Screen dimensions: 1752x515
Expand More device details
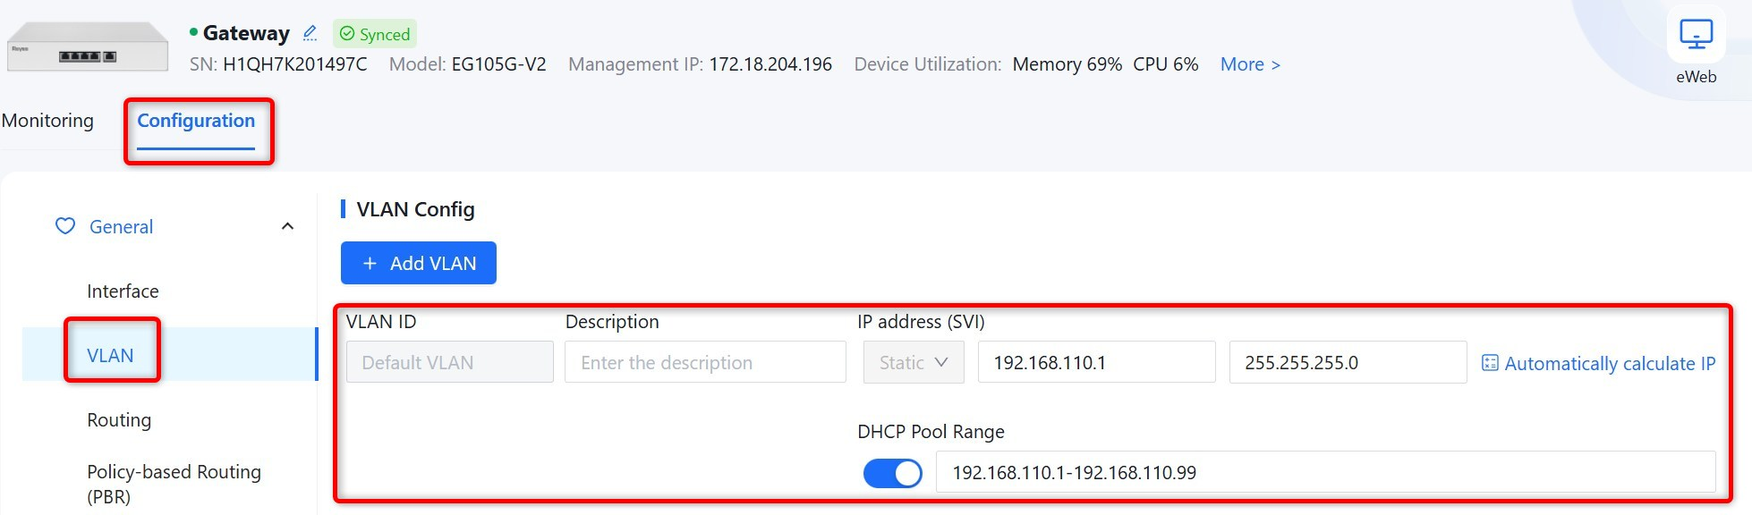1250,64
